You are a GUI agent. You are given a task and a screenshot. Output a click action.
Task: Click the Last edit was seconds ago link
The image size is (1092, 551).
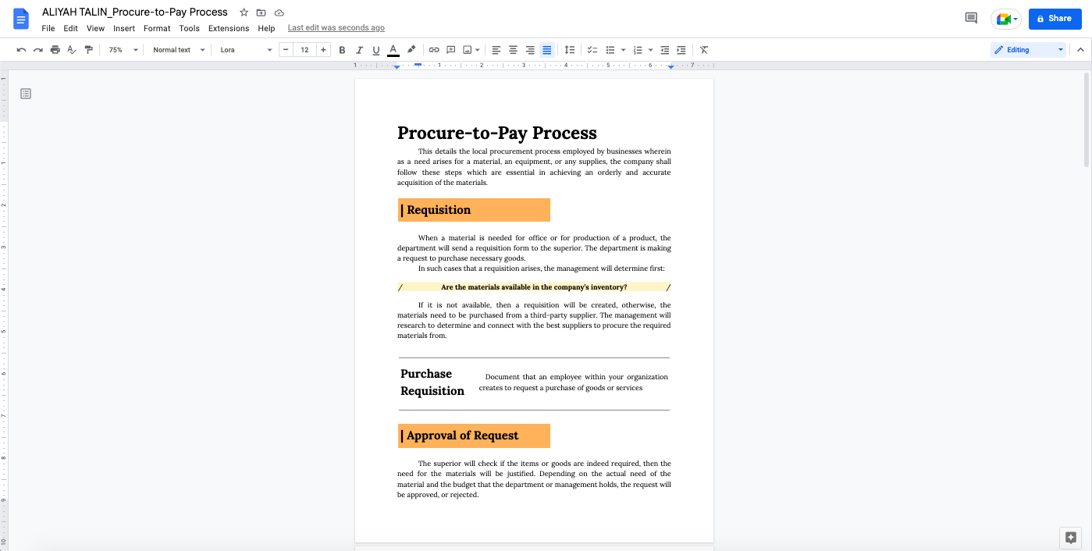[x=336, y=28]
